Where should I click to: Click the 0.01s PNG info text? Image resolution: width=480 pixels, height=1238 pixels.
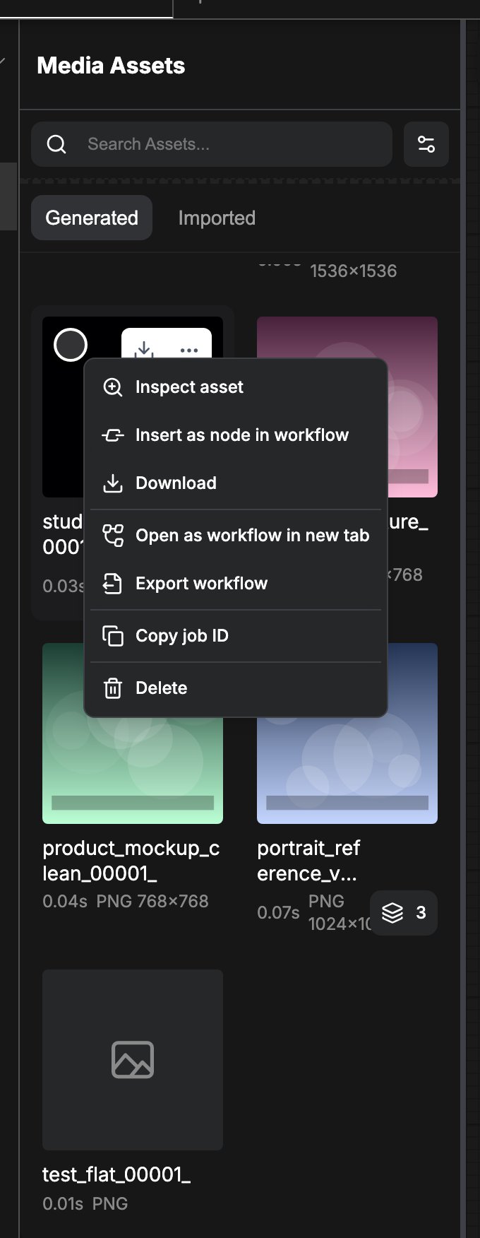[x=85, y=1203]
